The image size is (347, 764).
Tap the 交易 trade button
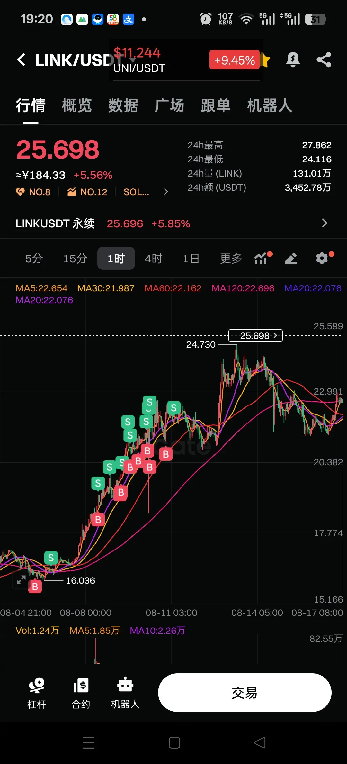(x=245, y=693)
